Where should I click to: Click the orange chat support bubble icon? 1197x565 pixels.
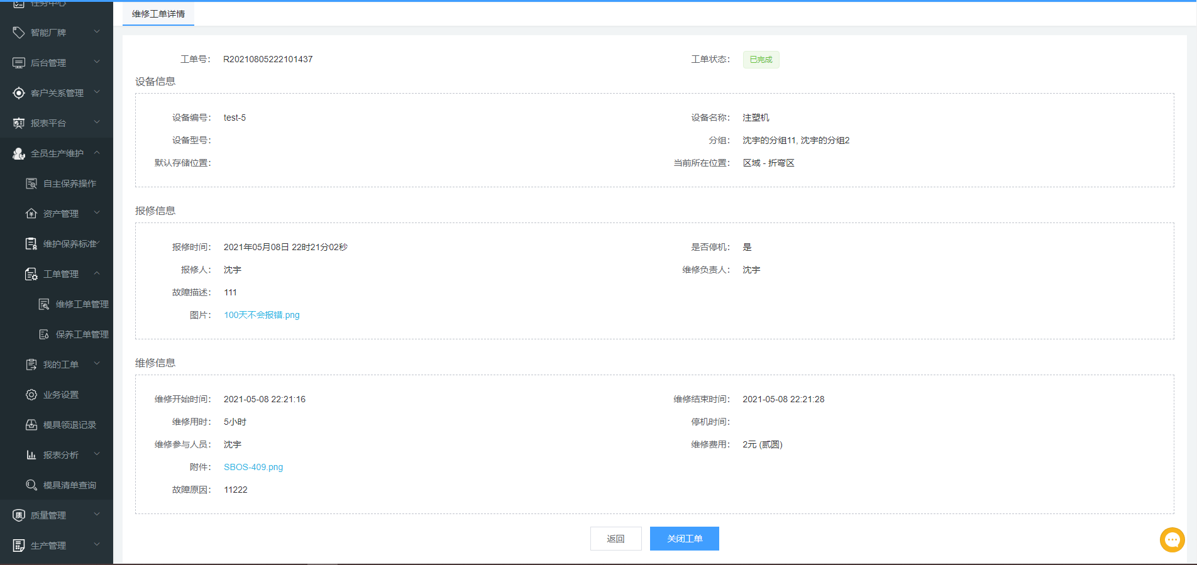[x=1172, y=539]
